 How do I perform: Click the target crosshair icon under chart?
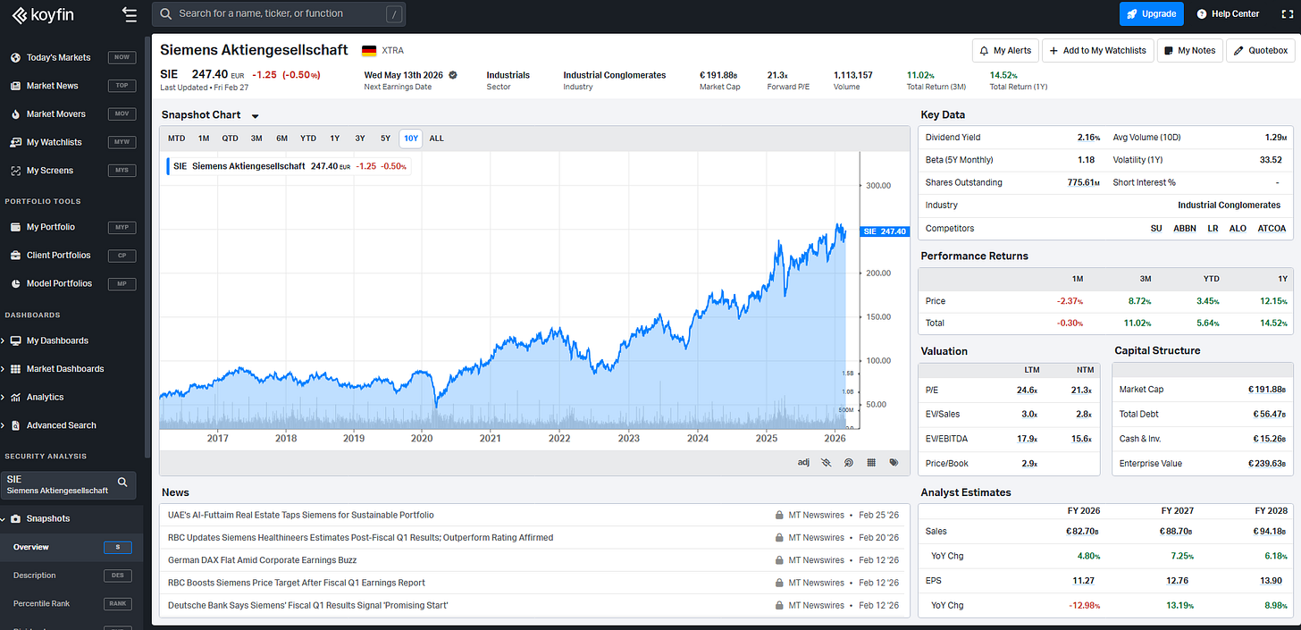click(x=849, y=463)
